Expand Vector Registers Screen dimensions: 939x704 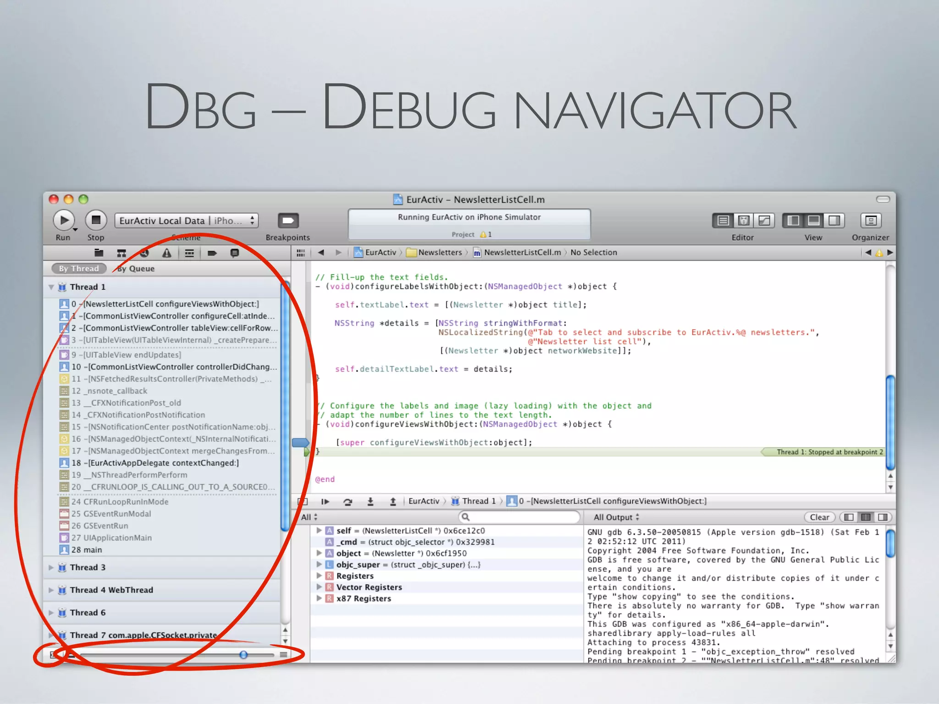[319, 587]
